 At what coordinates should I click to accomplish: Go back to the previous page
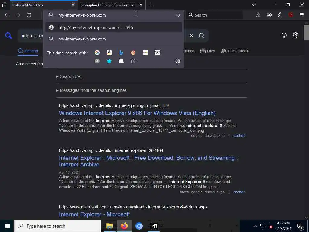point(7,15)
